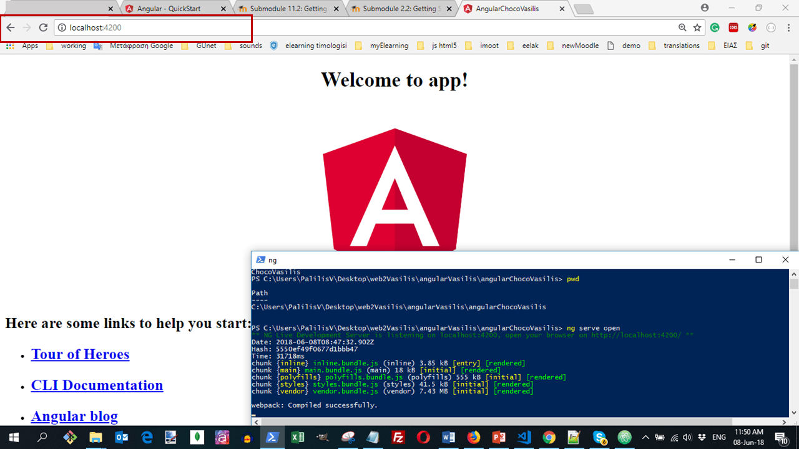Viewport: 799px width, 449px height.
Task: Follow the Angular blog link
Action: [x=74, y=416]
